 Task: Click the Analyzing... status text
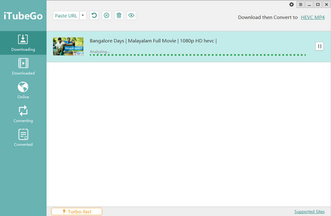pos(100,51)
